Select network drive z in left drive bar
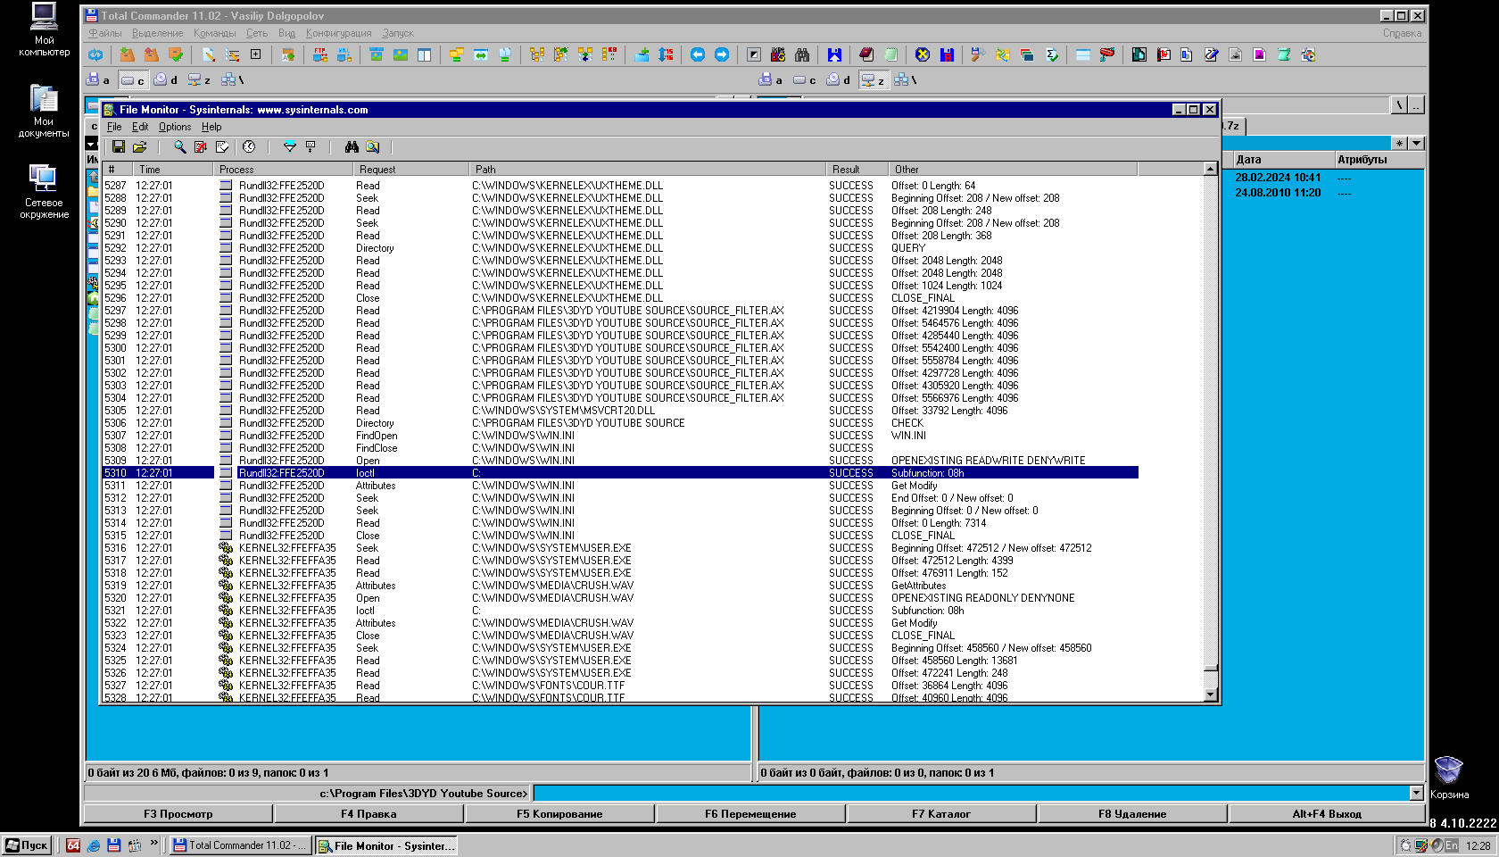Viewport: 1499px width, 857px height. click(200, 79)
